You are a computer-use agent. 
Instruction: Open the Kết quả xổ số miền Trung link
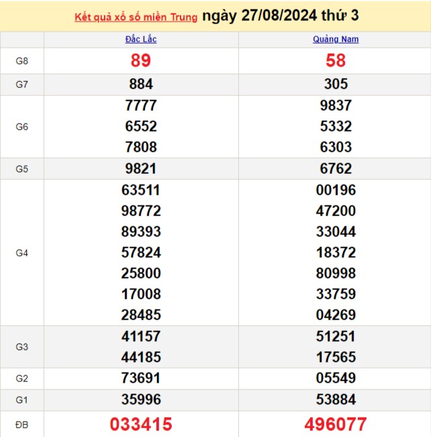point(136,17)
